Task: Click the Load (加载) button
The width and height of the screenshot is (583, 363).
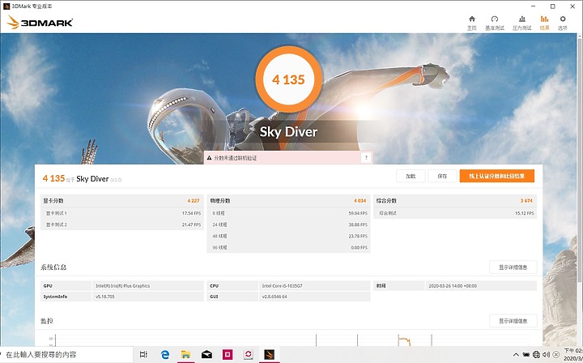Action: click(411, 177)
